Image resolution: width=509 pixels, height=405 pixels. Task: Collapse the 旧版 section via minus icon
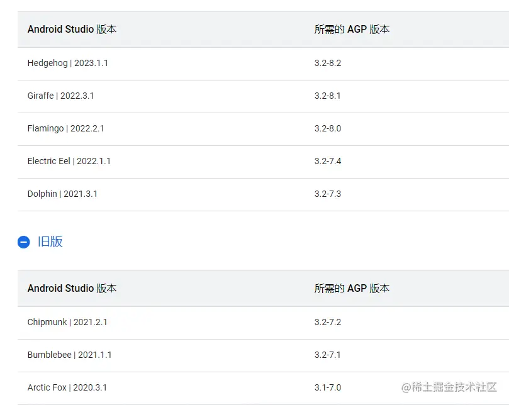coord(24,242)
